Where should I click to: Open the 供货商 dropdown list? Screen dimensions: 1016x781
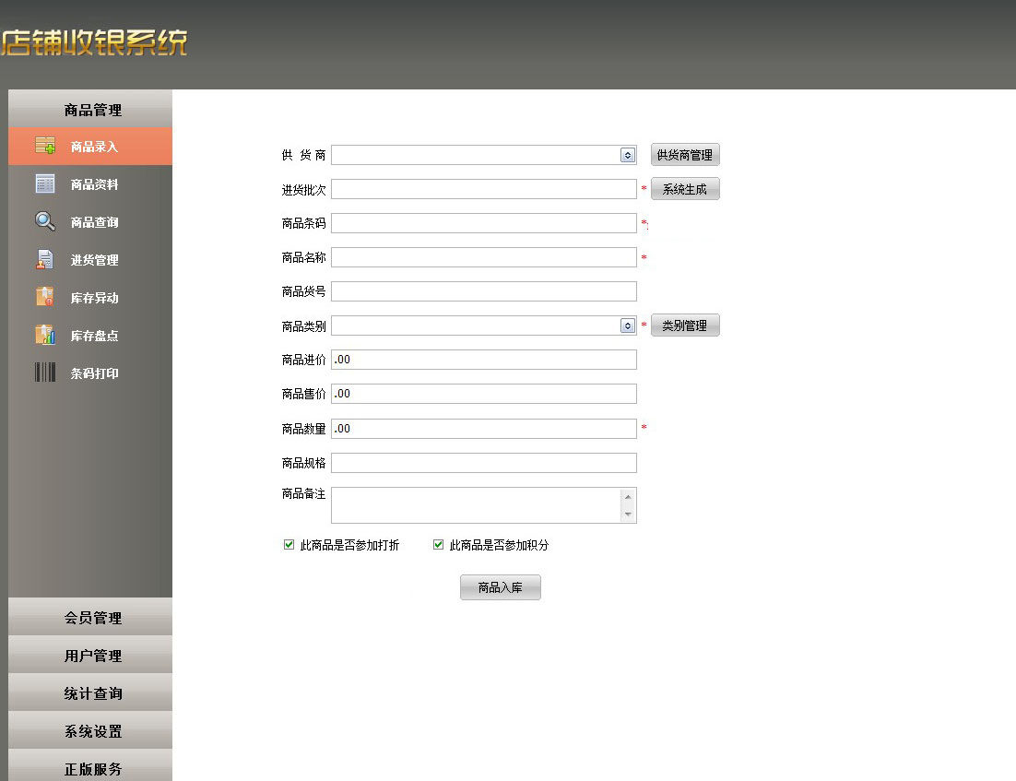coord(627,155)
